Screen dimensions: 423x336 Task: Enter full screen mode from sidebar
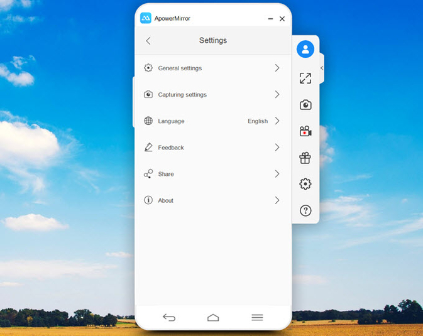[305, 79]
